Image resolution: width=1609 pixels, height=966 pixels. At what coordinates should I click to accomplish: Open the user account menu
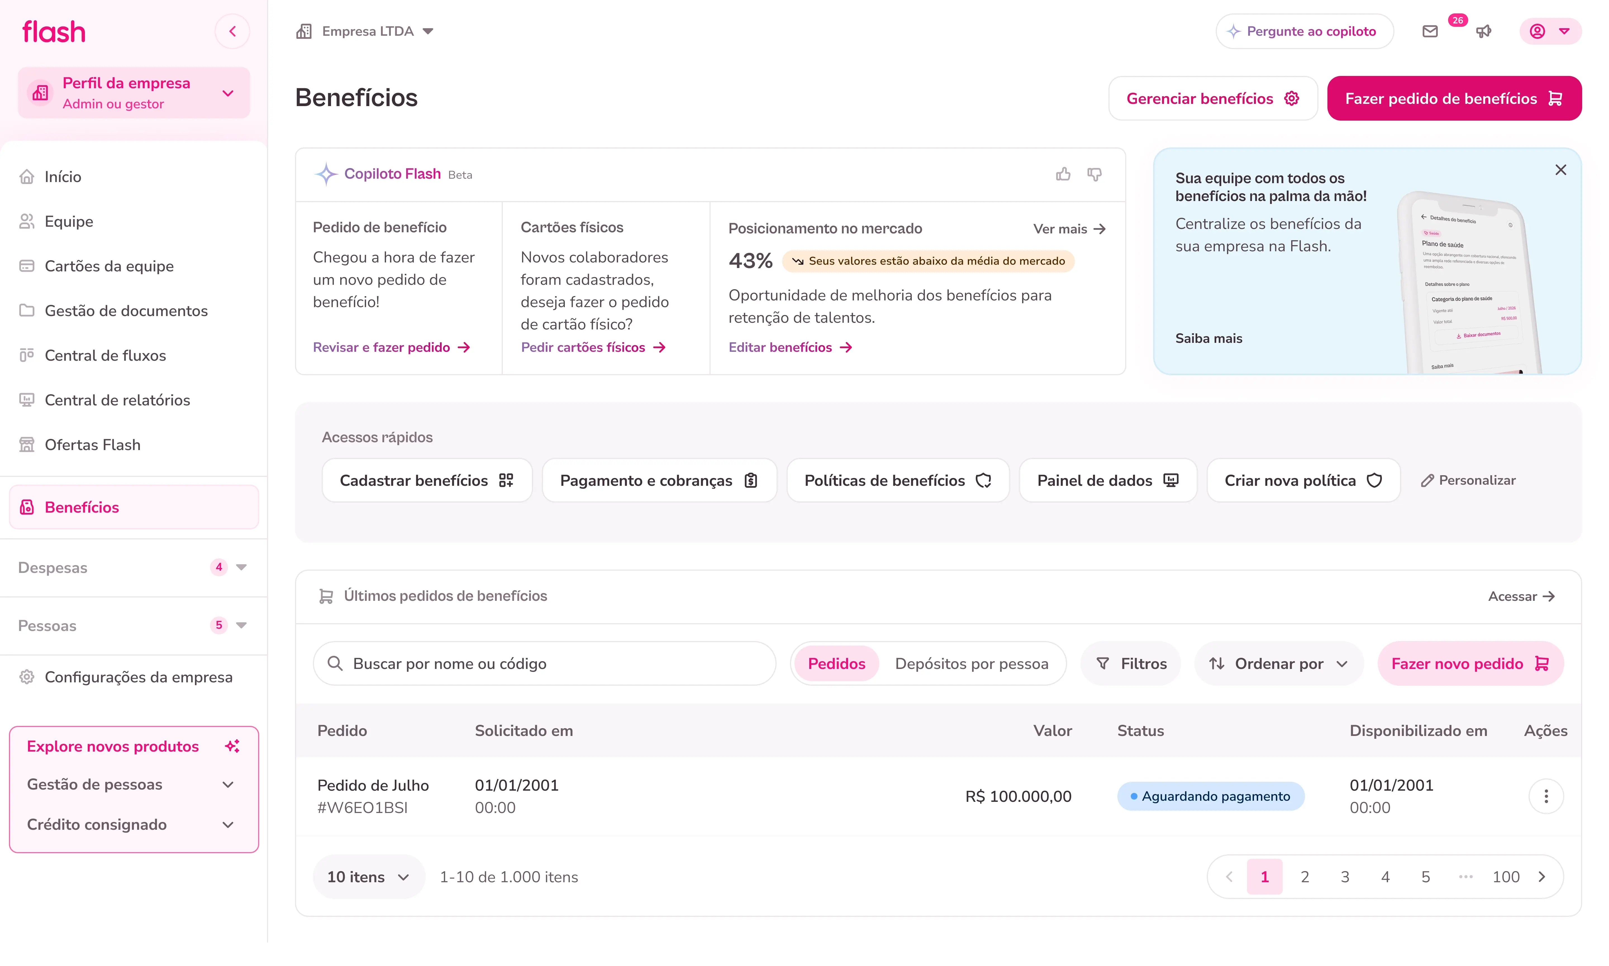(x=1550, y=31)
